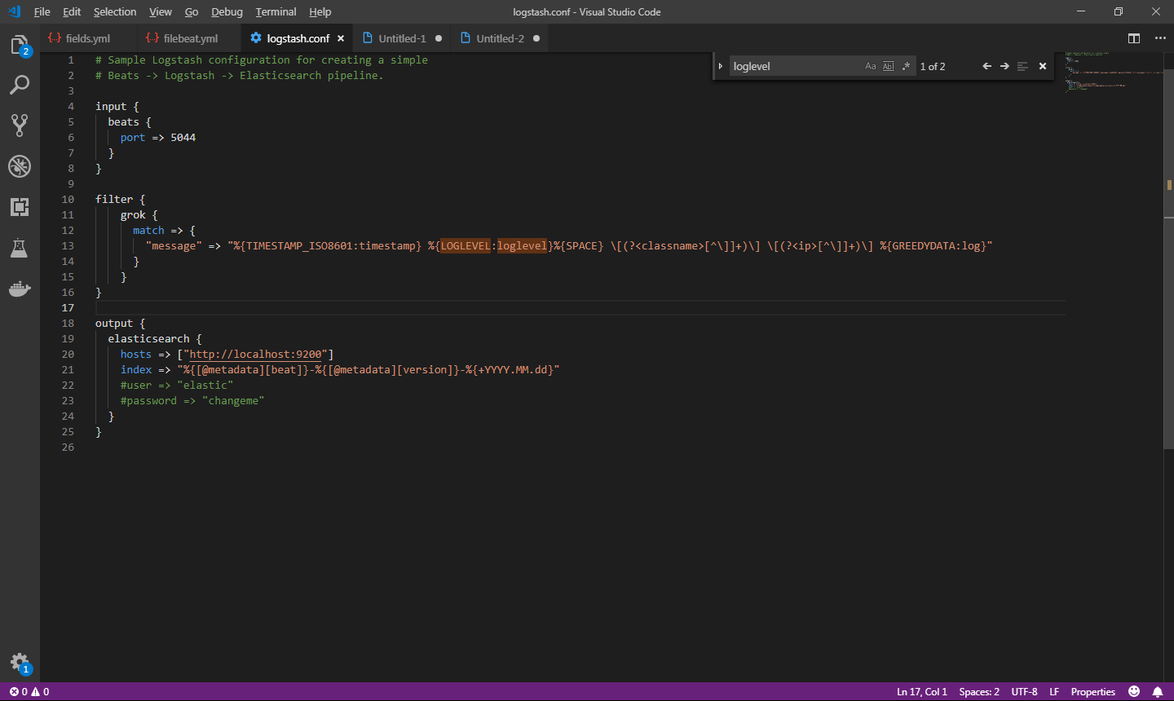Click the highlighted LOGLEVEL match
Screen dimensions: 1174x701
click(x=466, y=246)
